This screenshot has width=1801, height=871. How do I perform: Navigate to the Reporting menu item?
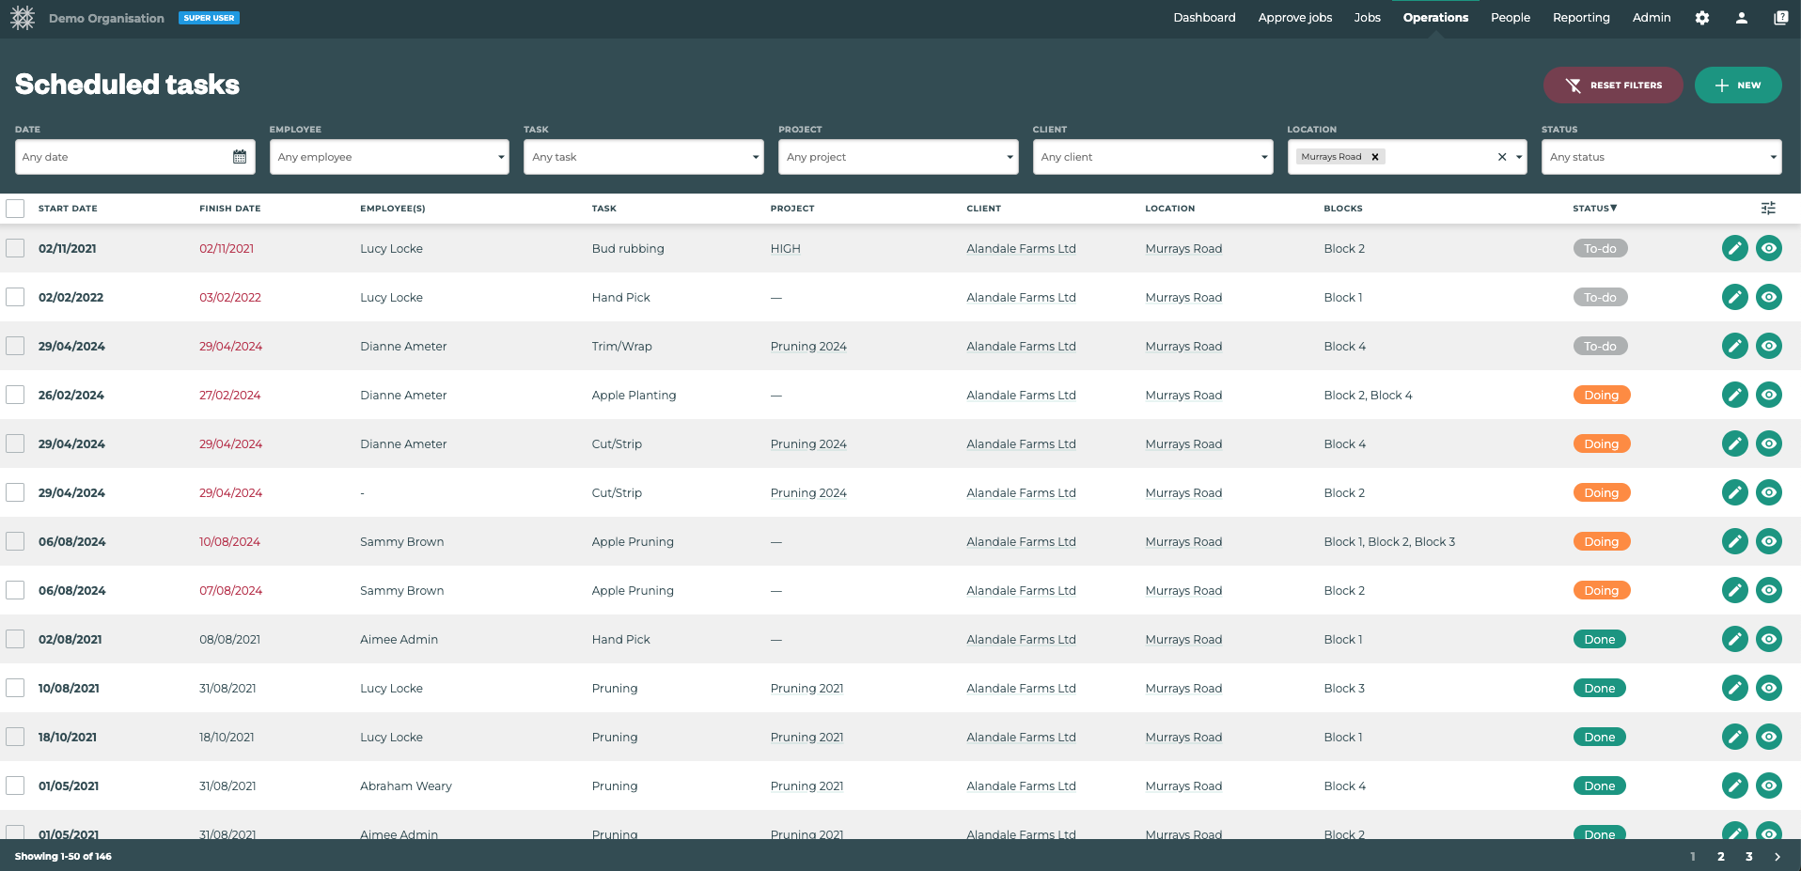click(1581, 17)
